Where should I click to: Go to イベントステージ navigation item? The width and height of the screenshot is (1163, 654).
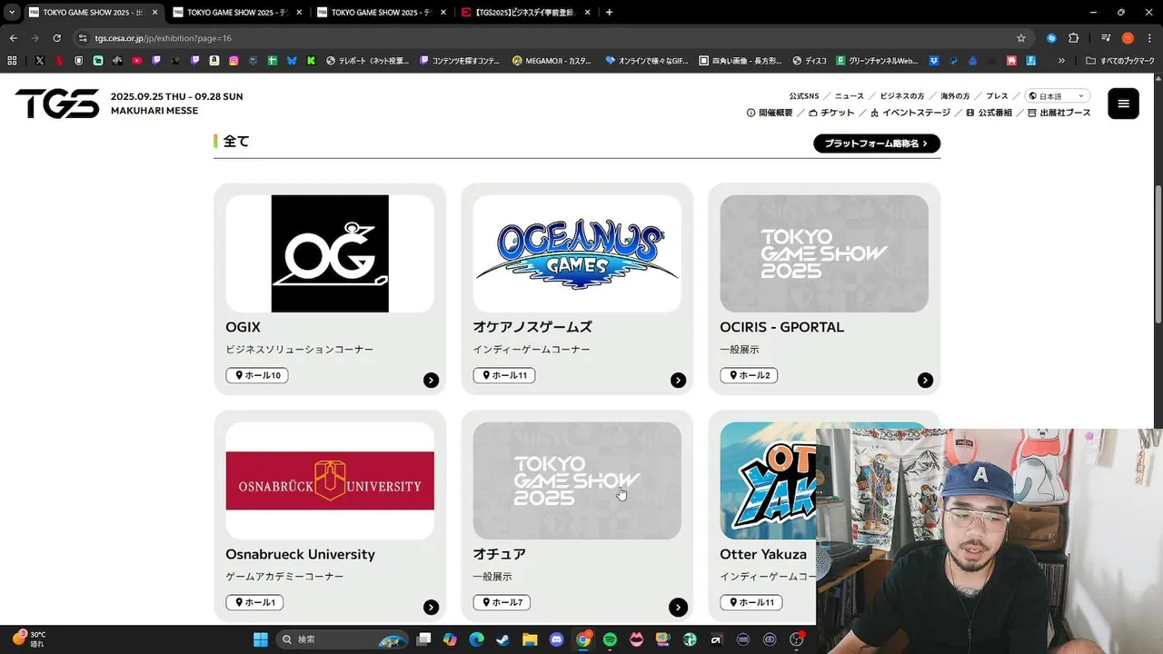point(910,113)
